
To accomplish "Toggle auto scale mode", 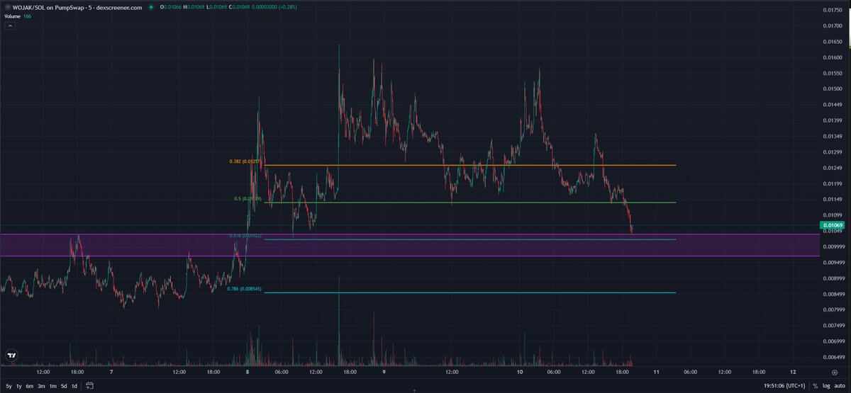I will point(840,386).
